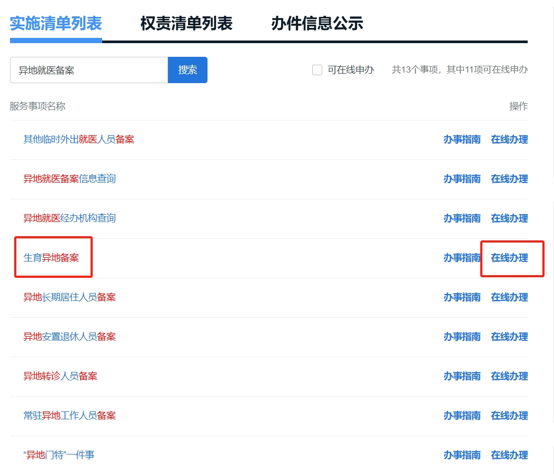Start 在线办理 for 异地就医备案信息查询
Viewport: 554px width, 474px height.
point(509,179)
